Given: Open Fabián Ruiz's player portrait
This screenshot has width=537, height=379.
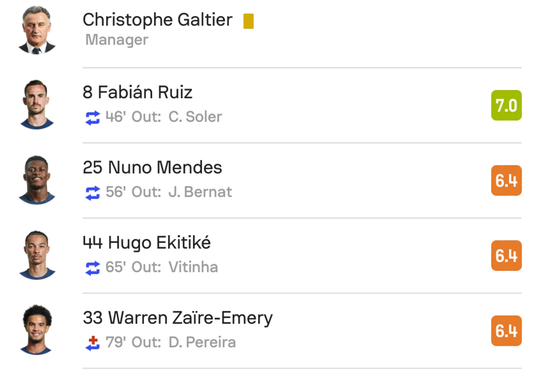Looking at the screenshot, I should (37, 105).
